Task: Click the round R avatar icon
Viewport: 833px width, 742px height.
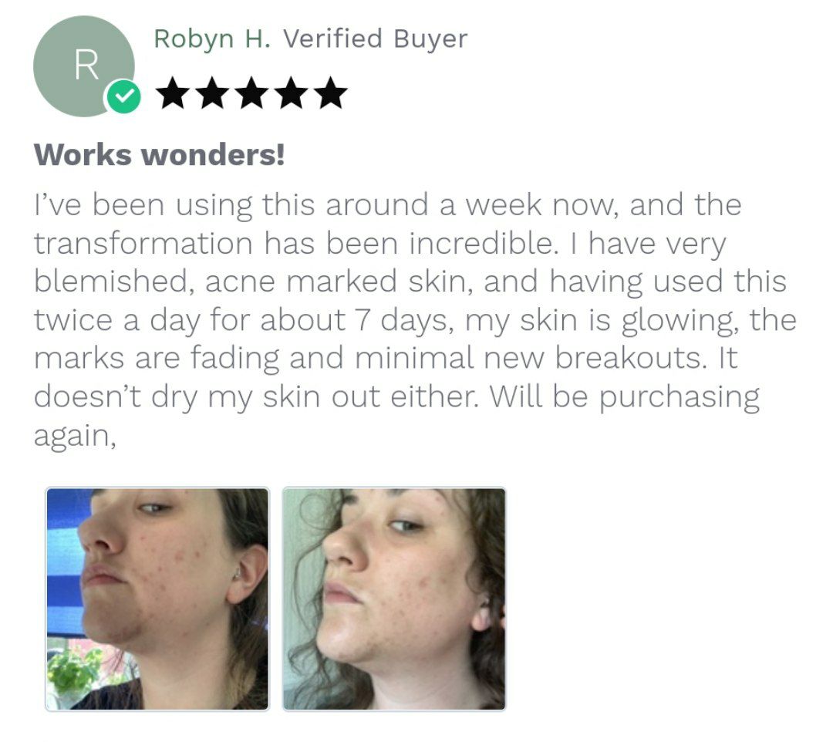Action: [84, 66]
